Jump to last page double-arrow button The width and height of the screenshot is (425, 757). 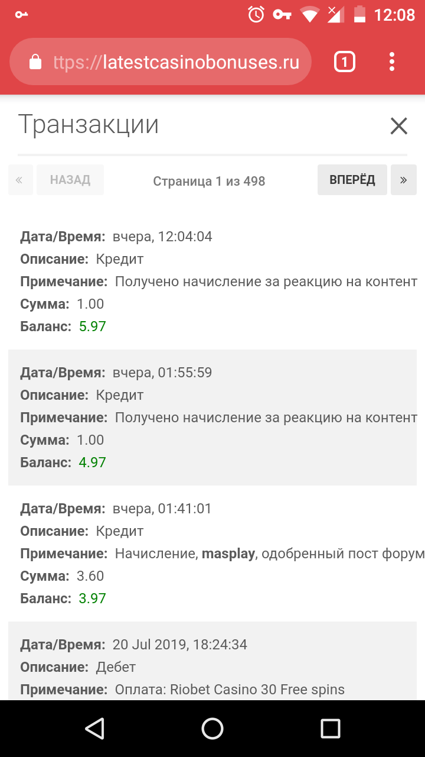click(404, 180)
